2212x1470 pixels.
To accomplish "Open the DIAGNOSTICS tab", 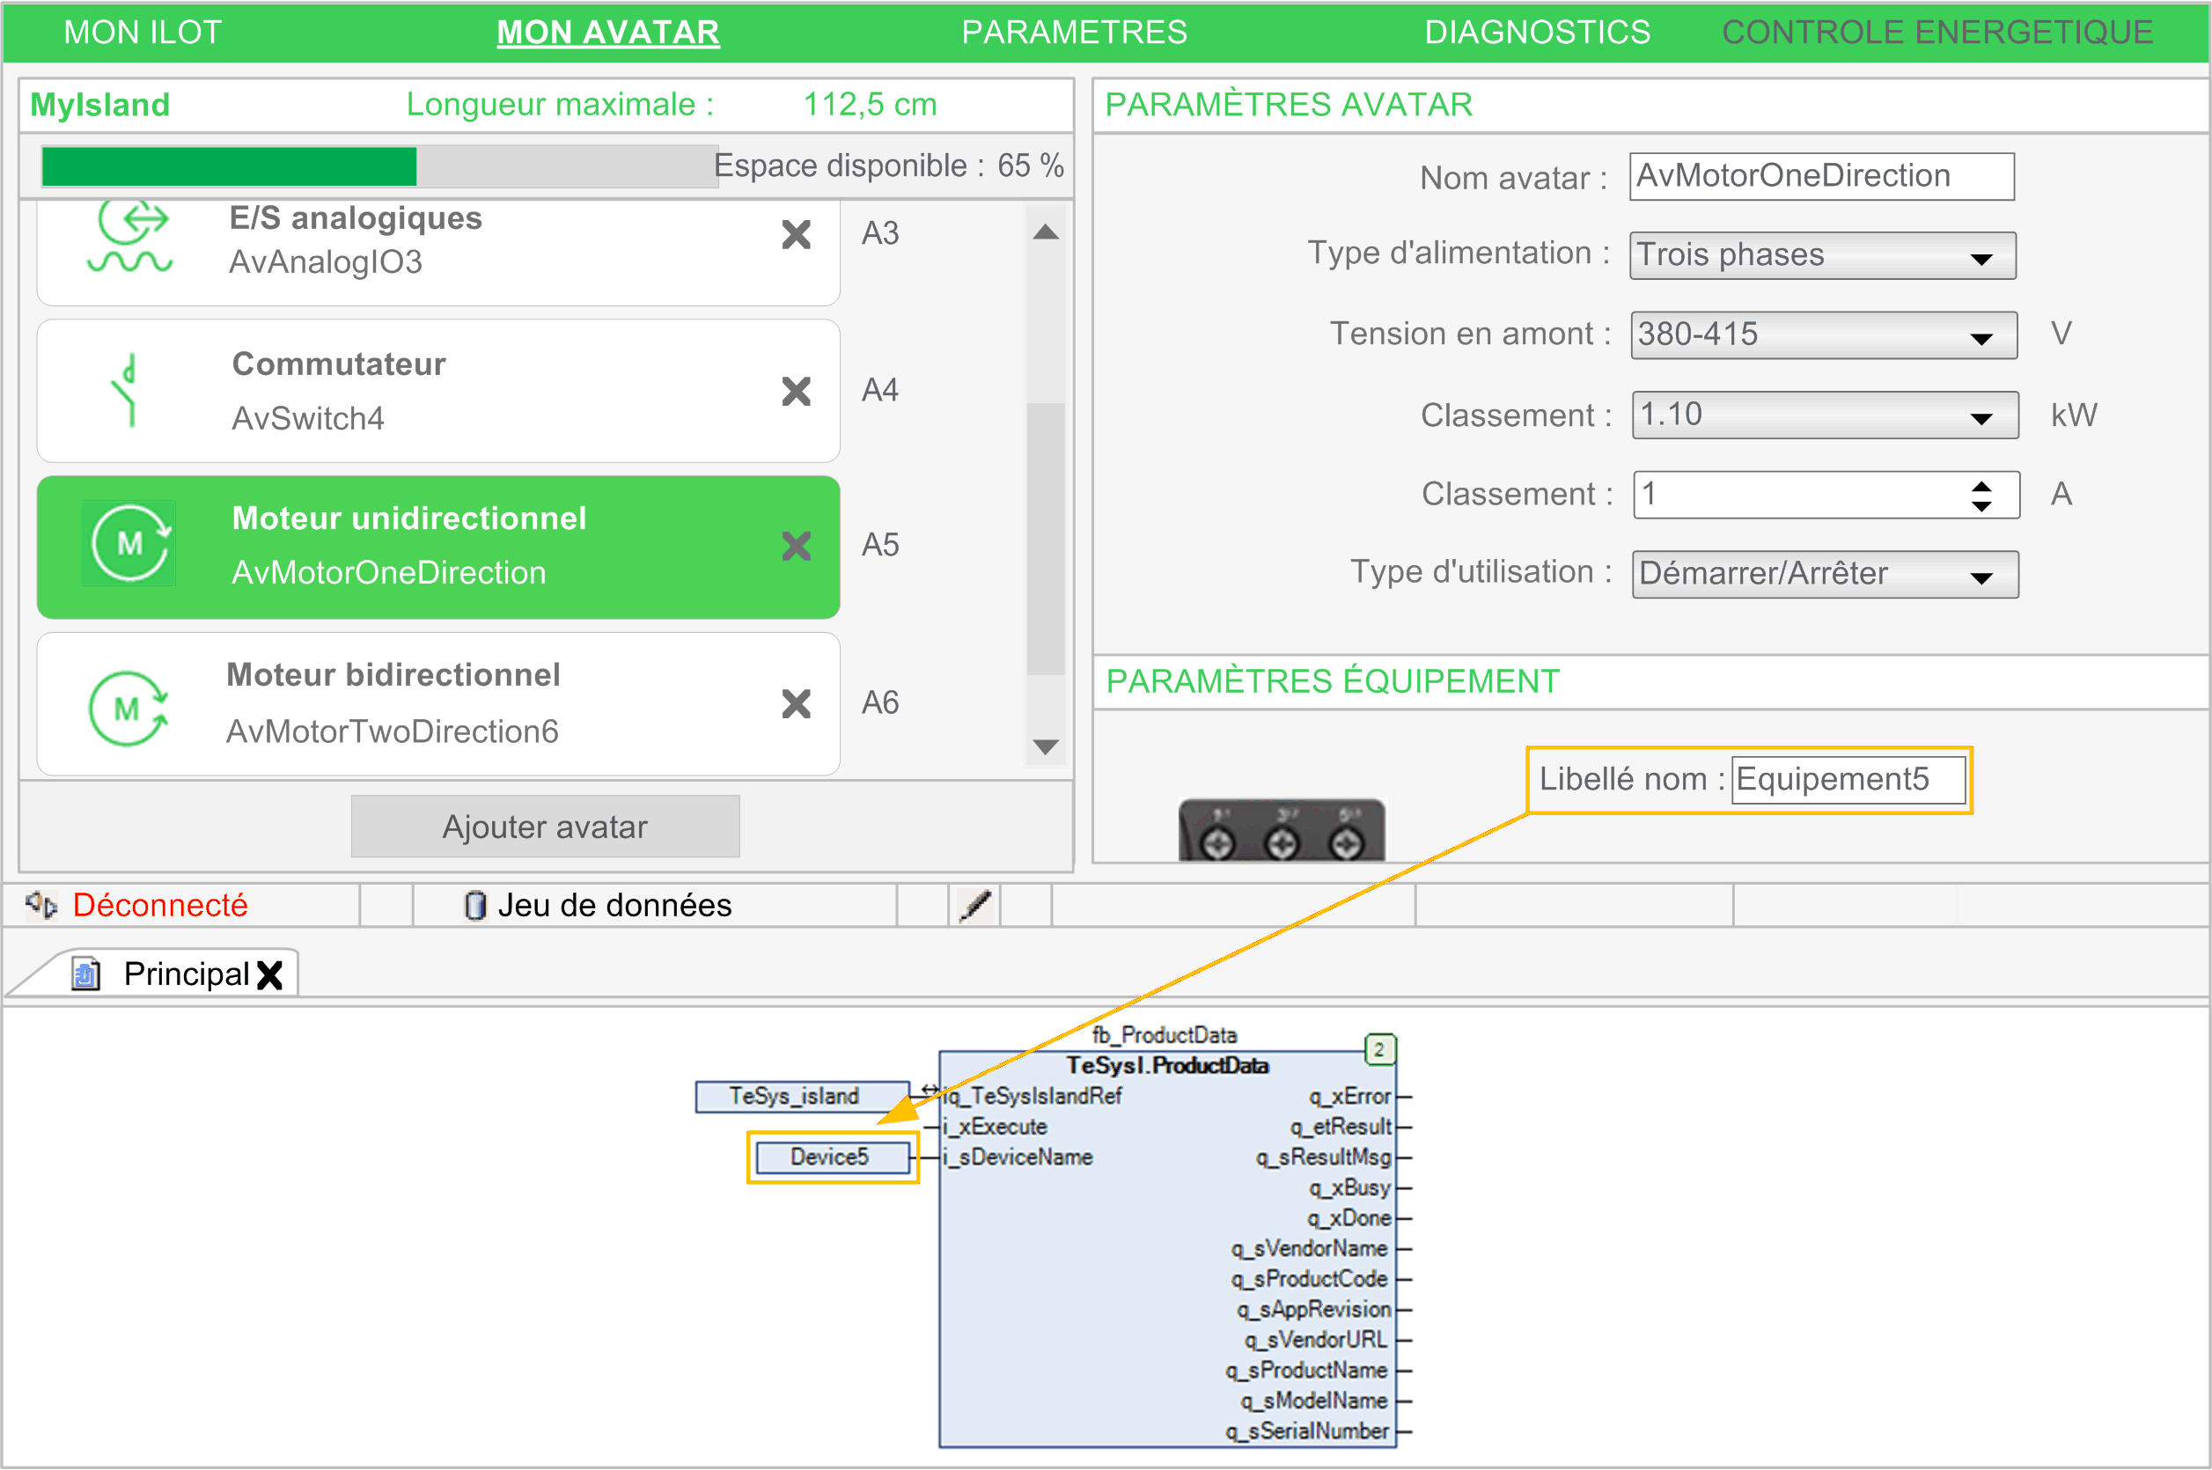I will point(1536,33).
